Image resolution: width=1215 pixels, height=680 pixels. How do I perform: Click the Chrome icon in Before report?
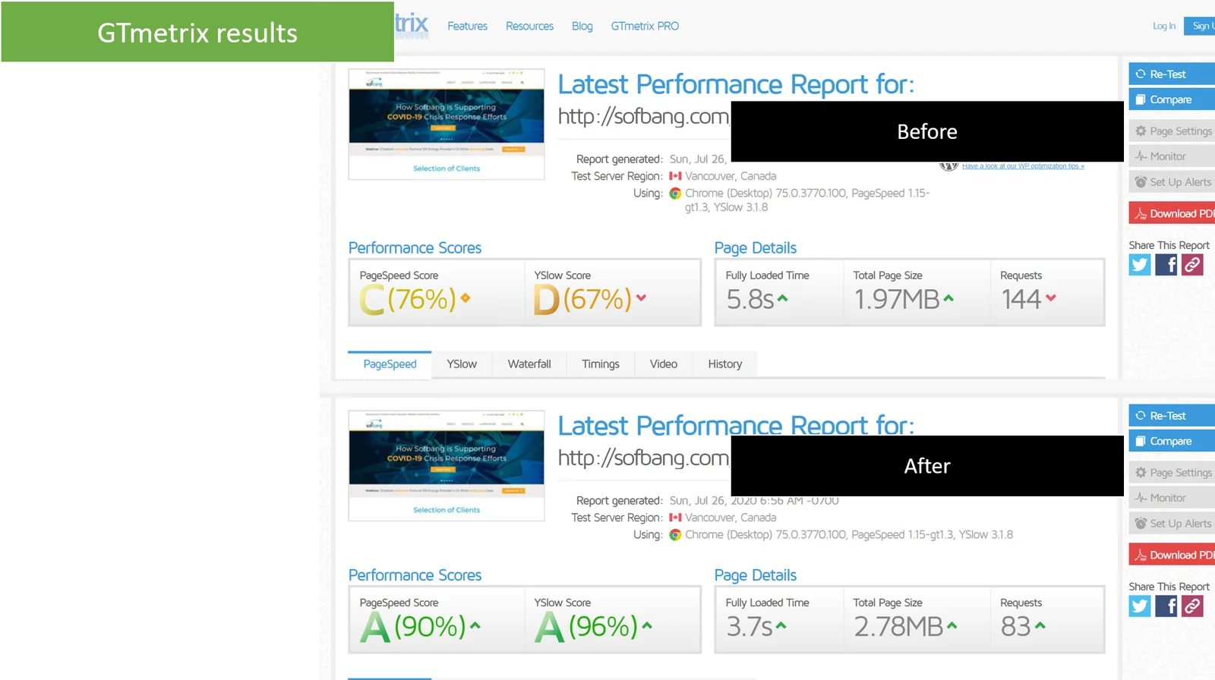[675, 194]
